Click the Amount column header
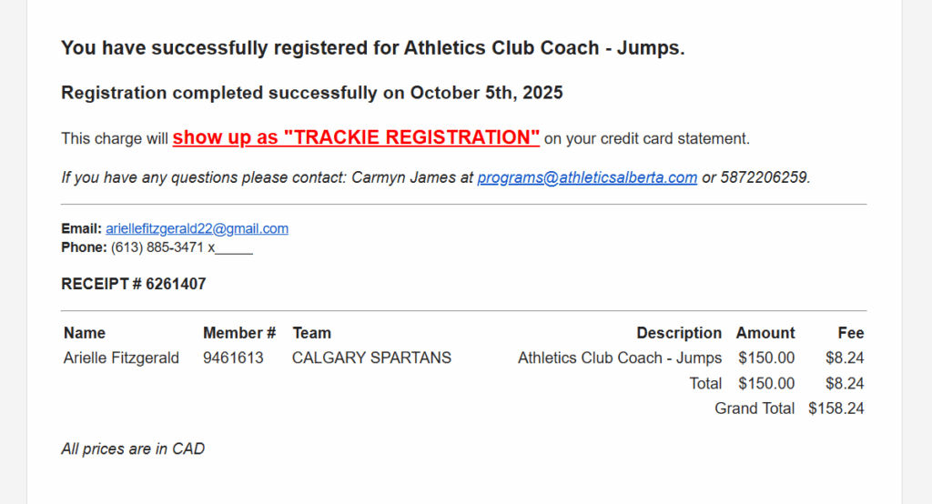 (765, 333)
